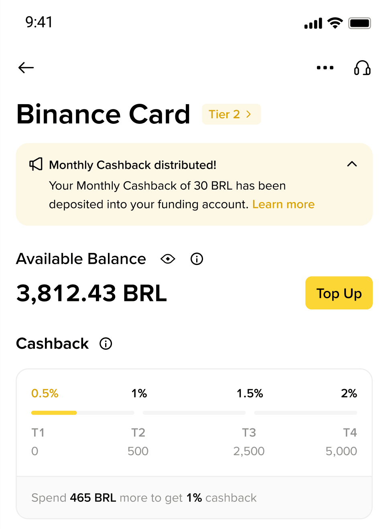Collapse the Monthly Cashback notification
This screenshot has width=386, height=529.
pyautogui.click(x=352, y=164)
